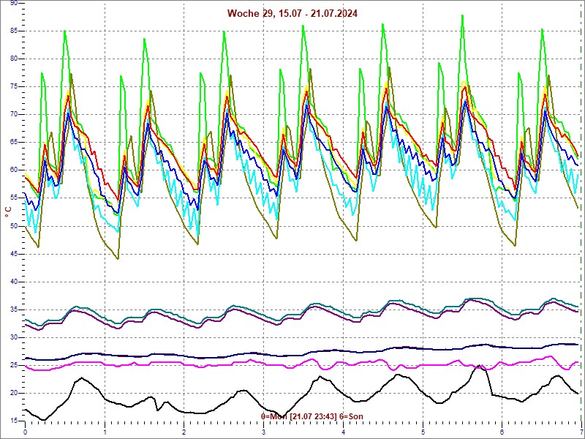Select the y-axis label "20"
Screen dimensions: 585x439
[x=13, y=393]
